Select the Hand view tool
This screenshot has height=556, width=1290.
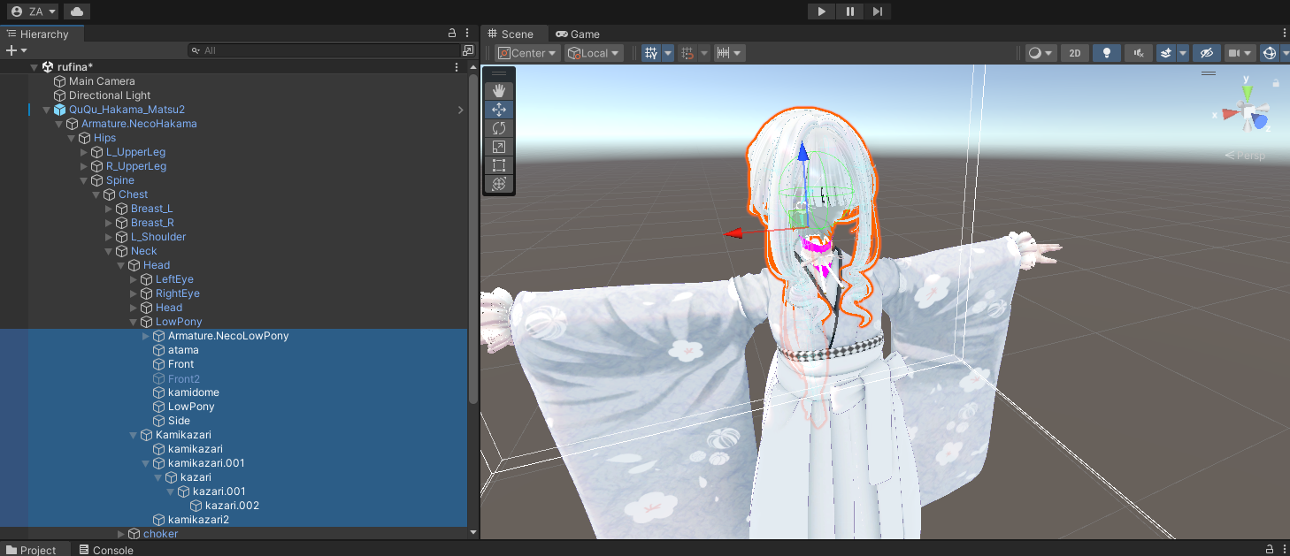499,91
